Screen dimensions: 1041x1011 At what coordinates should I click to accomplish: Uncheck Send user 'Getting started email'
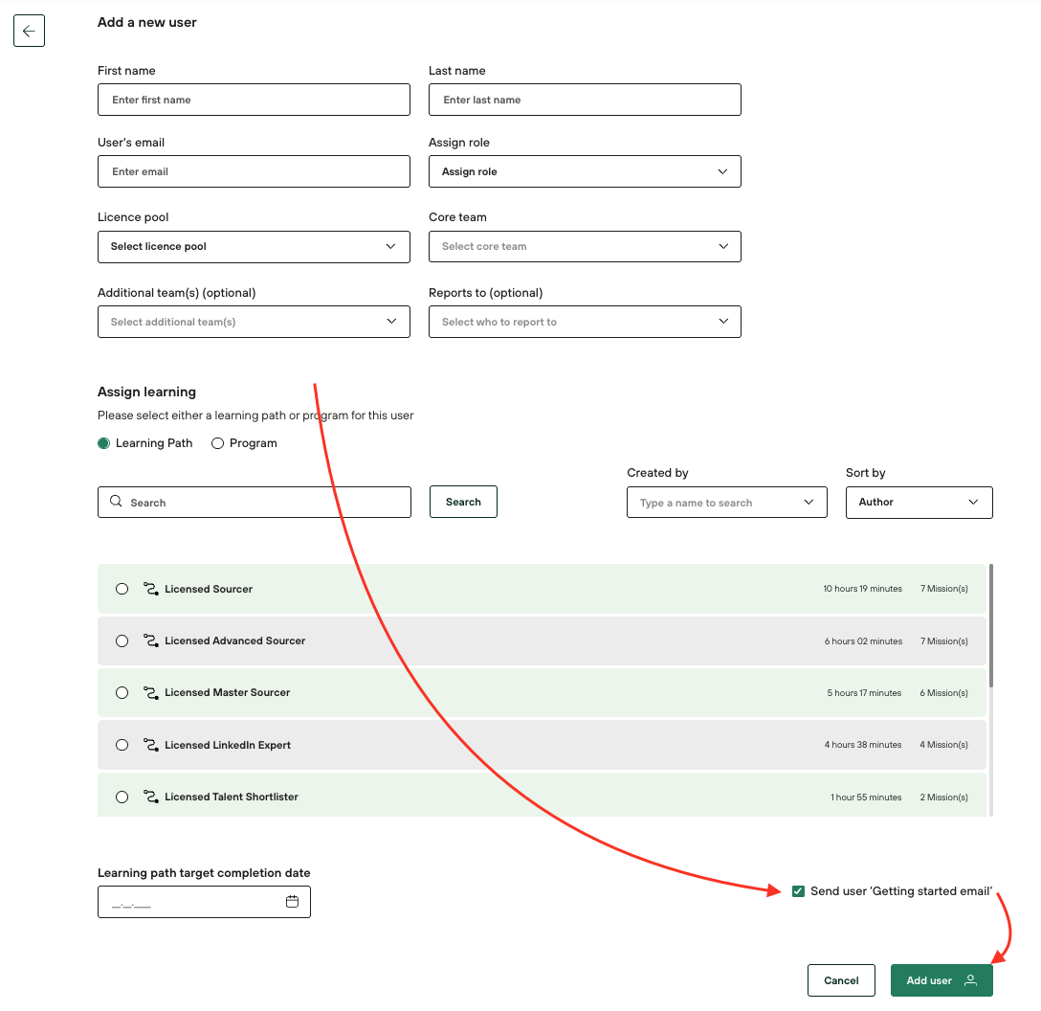coord(798,891)
